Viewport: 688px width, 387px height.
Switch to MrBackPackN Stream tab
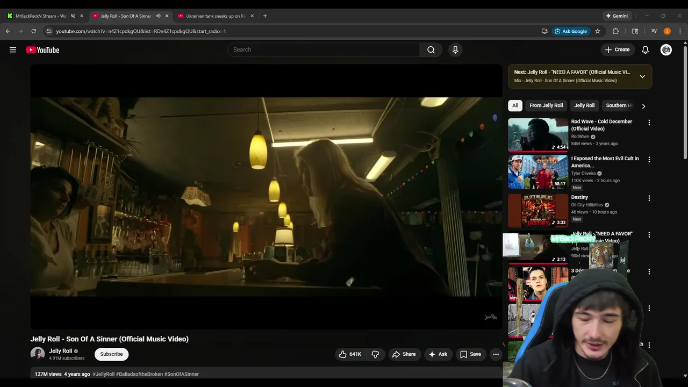coord(42,16)
